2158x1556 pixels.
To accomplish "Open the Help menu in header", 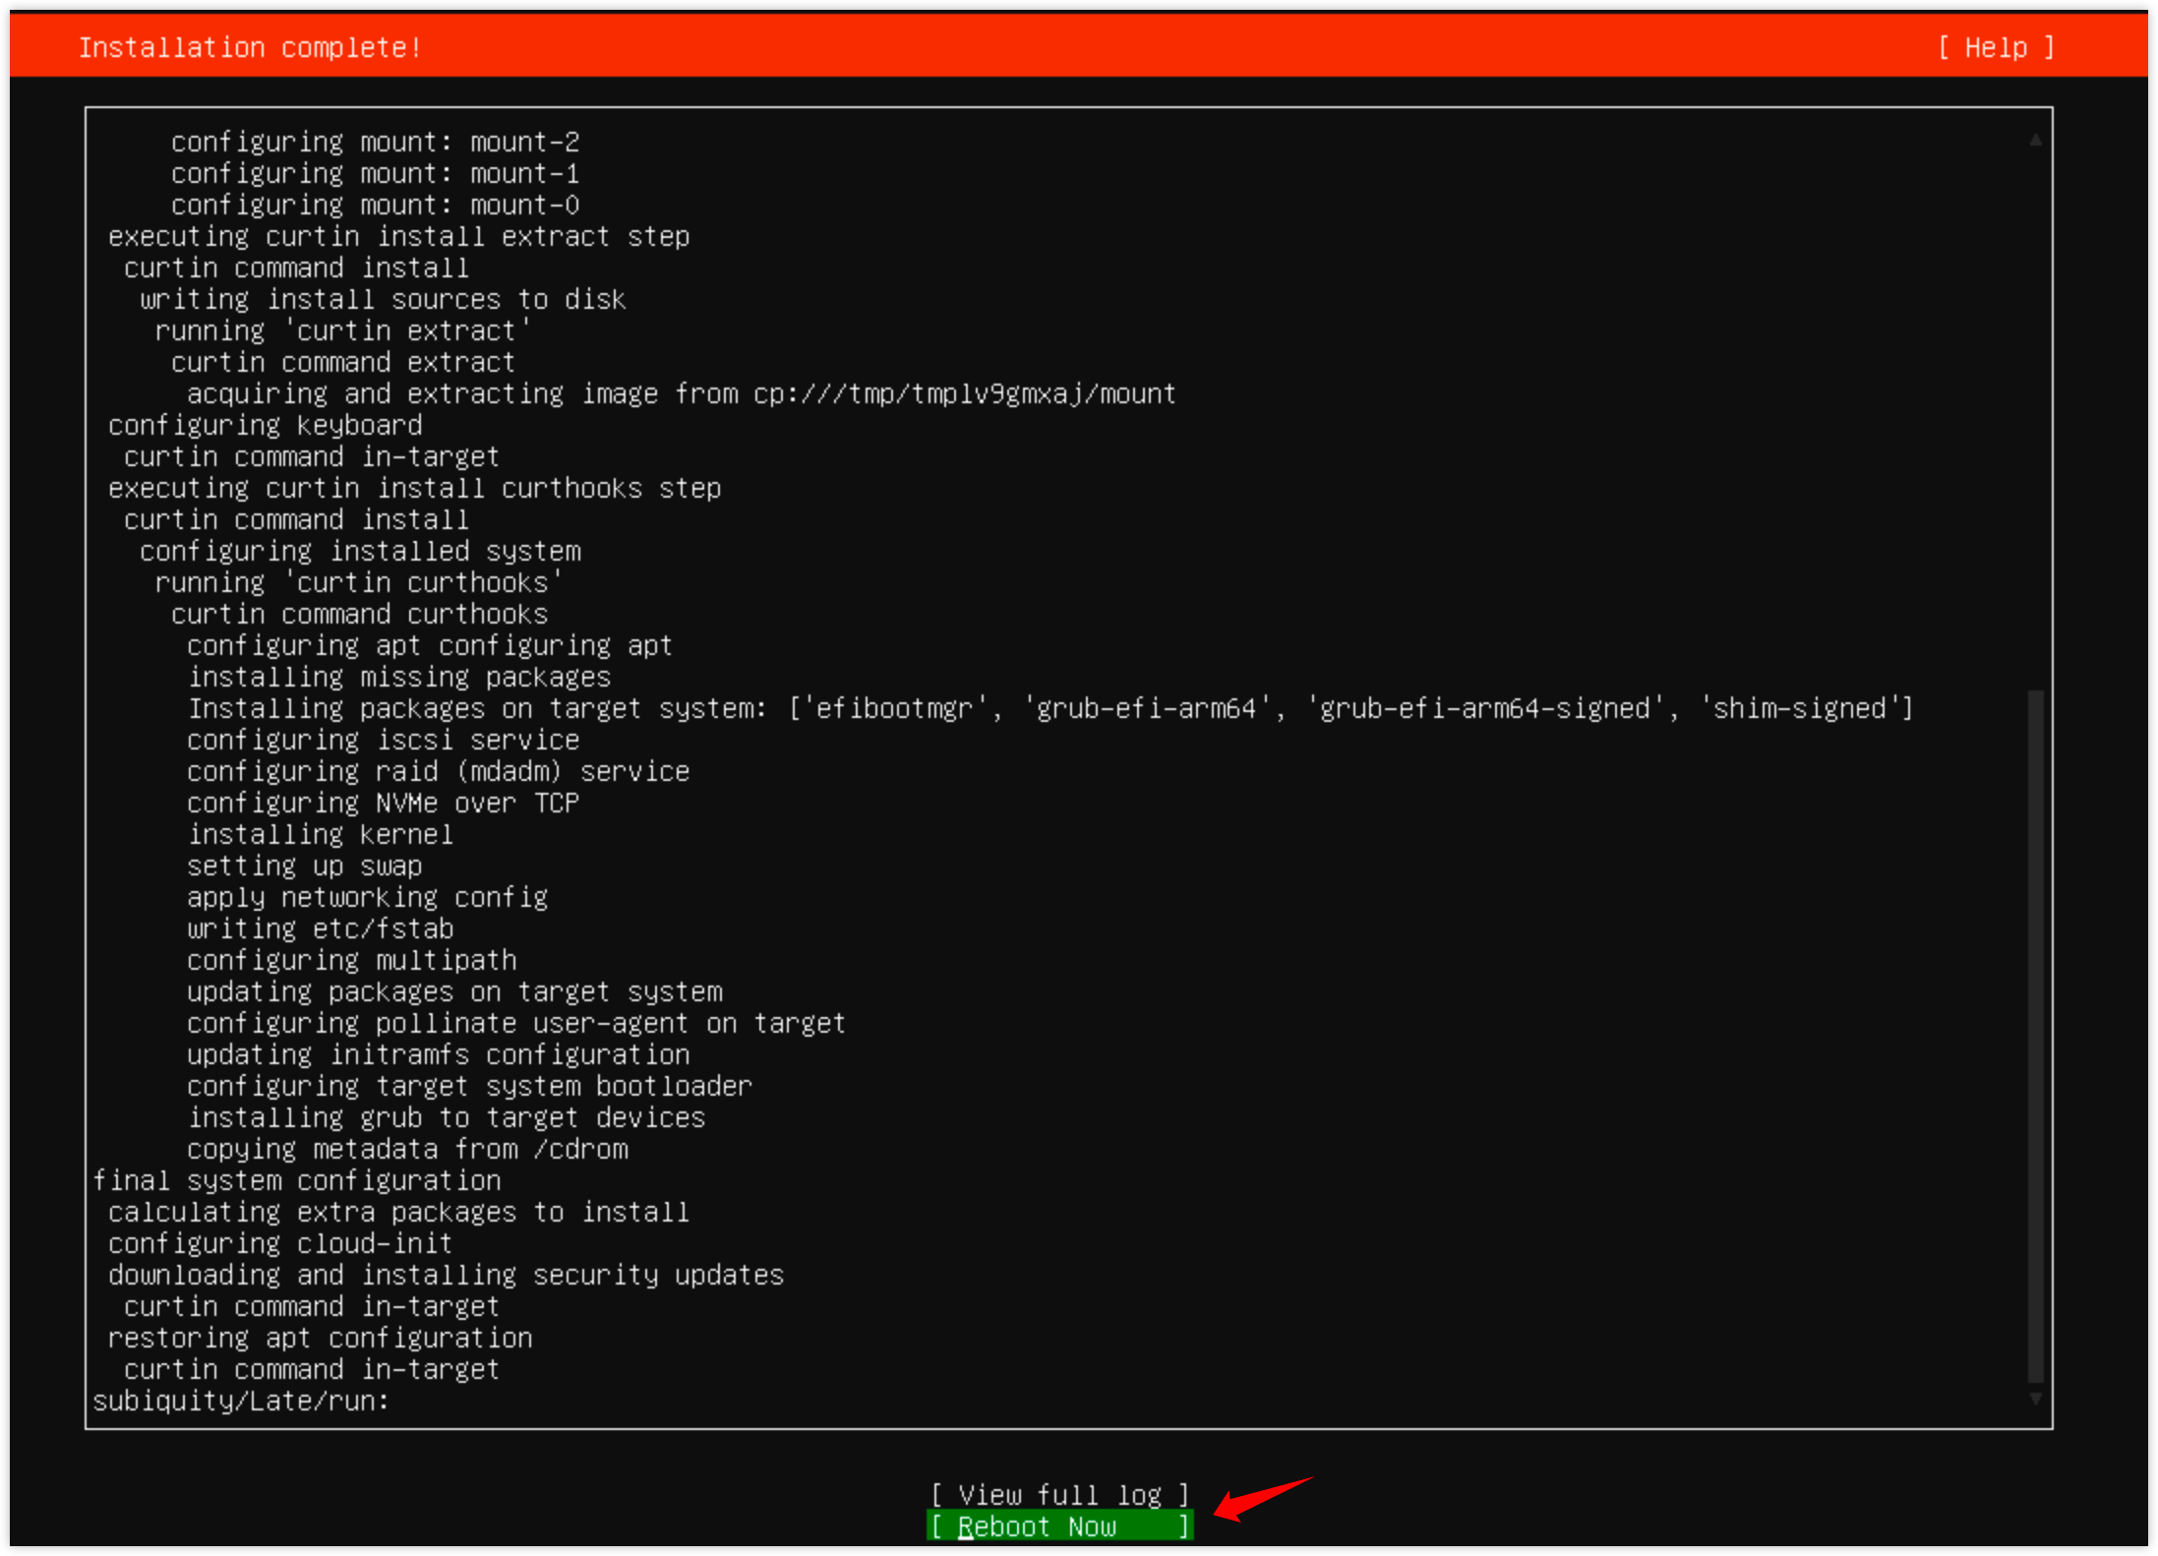I will (x=1995, y=47).
